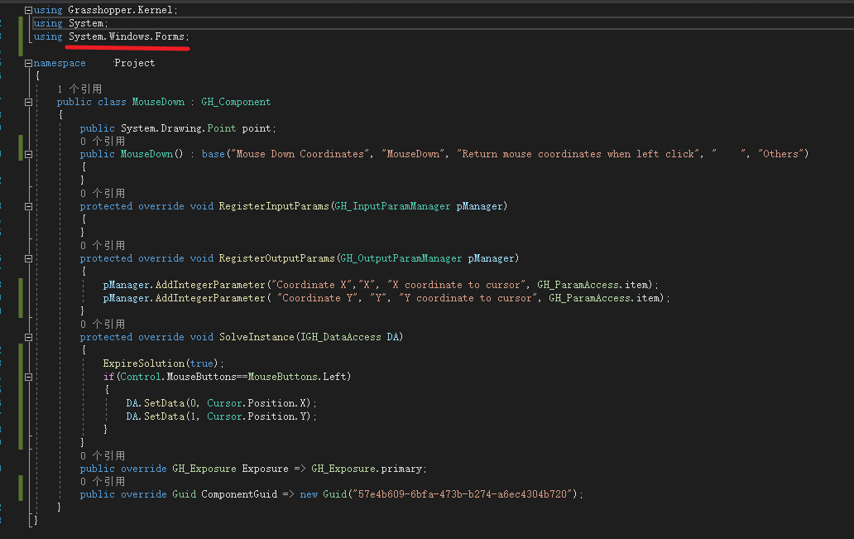
Task: Open the '1 个引用' reference link
Action: click(79, 89)
